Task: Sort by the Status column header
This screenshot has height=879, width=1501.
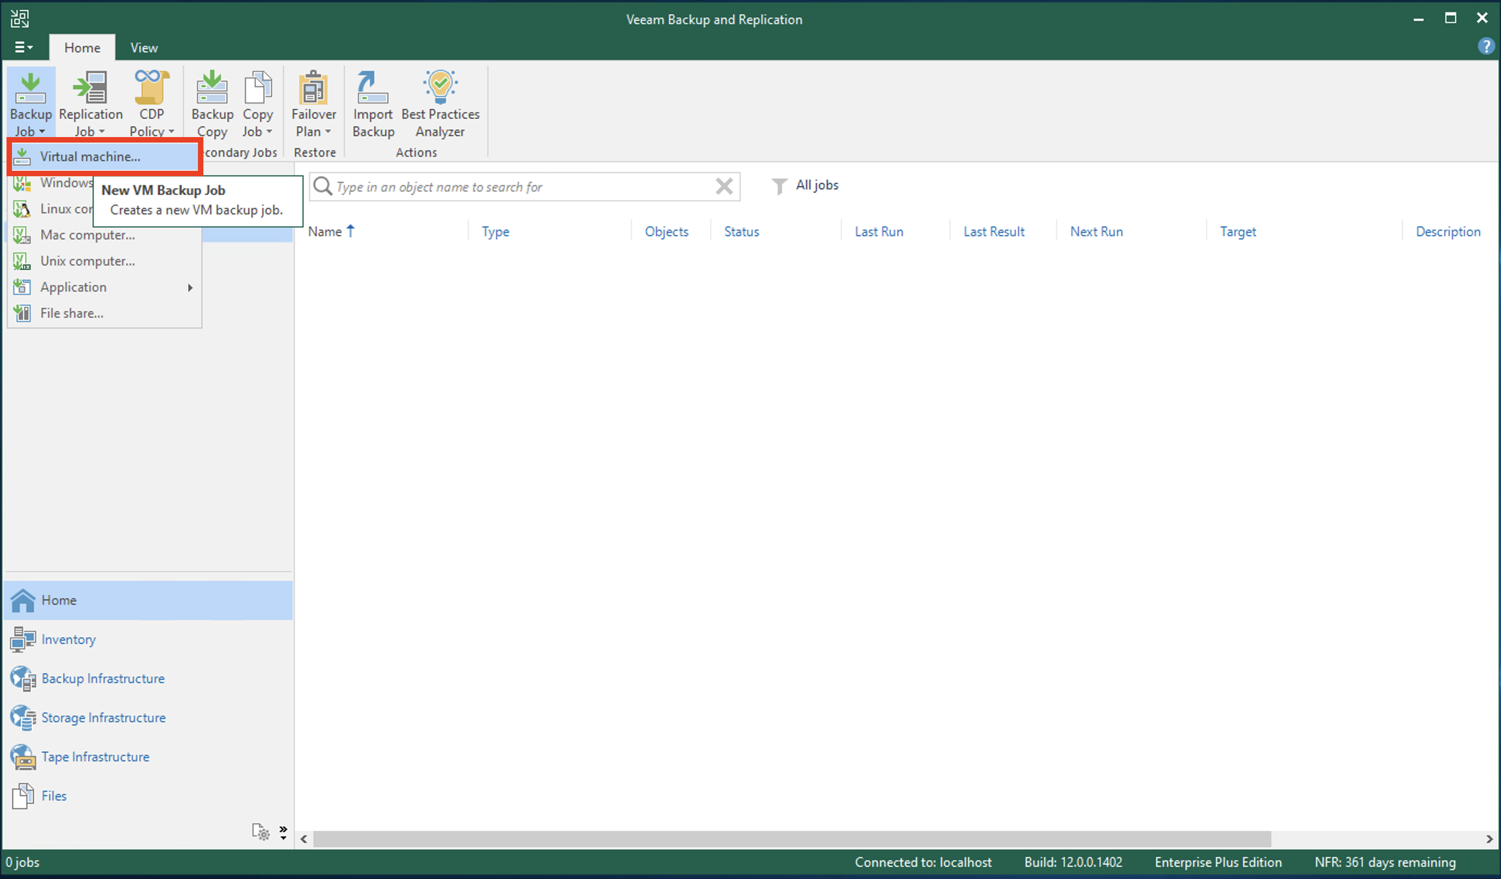Action: click(x=742, y=232)
